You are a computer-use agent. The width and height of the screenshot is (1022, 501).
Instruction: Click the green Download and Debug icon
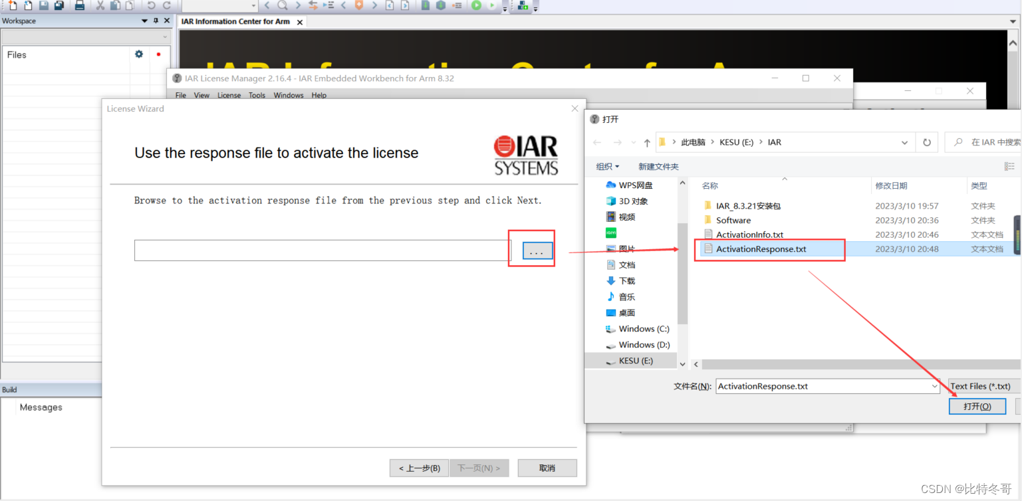click(476, 5)
